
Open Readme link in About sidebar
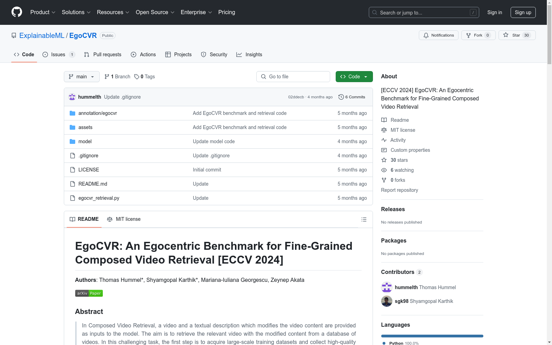coord(395,120)
